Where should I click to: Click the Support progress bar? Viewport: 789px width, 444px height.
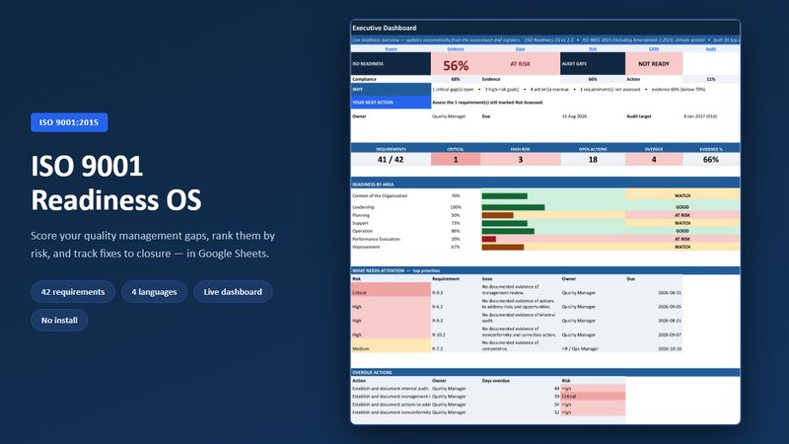[504, 223]
